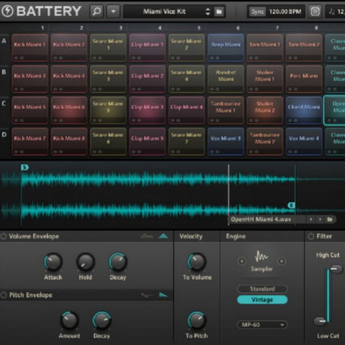
Task: Adjust the volume Attack knob
Action: click(53, 262)
